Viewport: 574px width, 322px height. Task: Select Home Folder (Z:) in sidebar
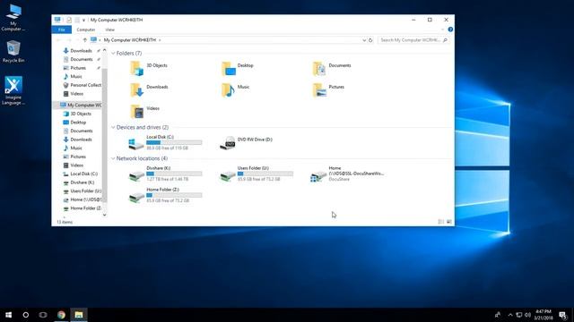click(x=82, y=208)
